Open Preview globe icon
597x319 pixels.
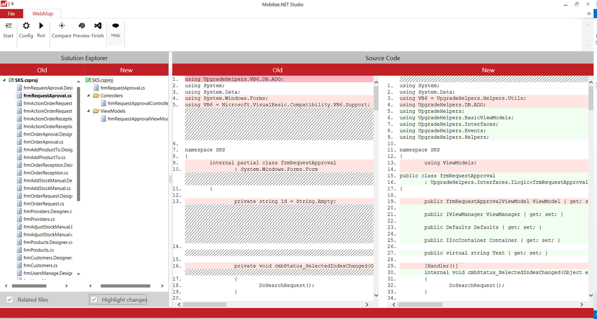[82, 26]
